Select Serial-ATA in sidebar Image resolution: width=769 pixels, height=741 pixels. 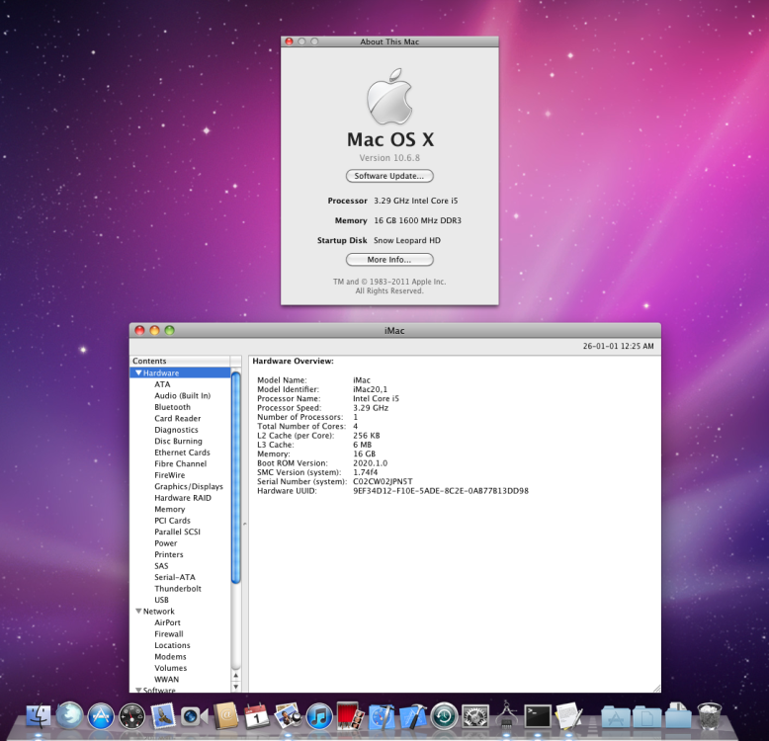[x=175, y=577]
